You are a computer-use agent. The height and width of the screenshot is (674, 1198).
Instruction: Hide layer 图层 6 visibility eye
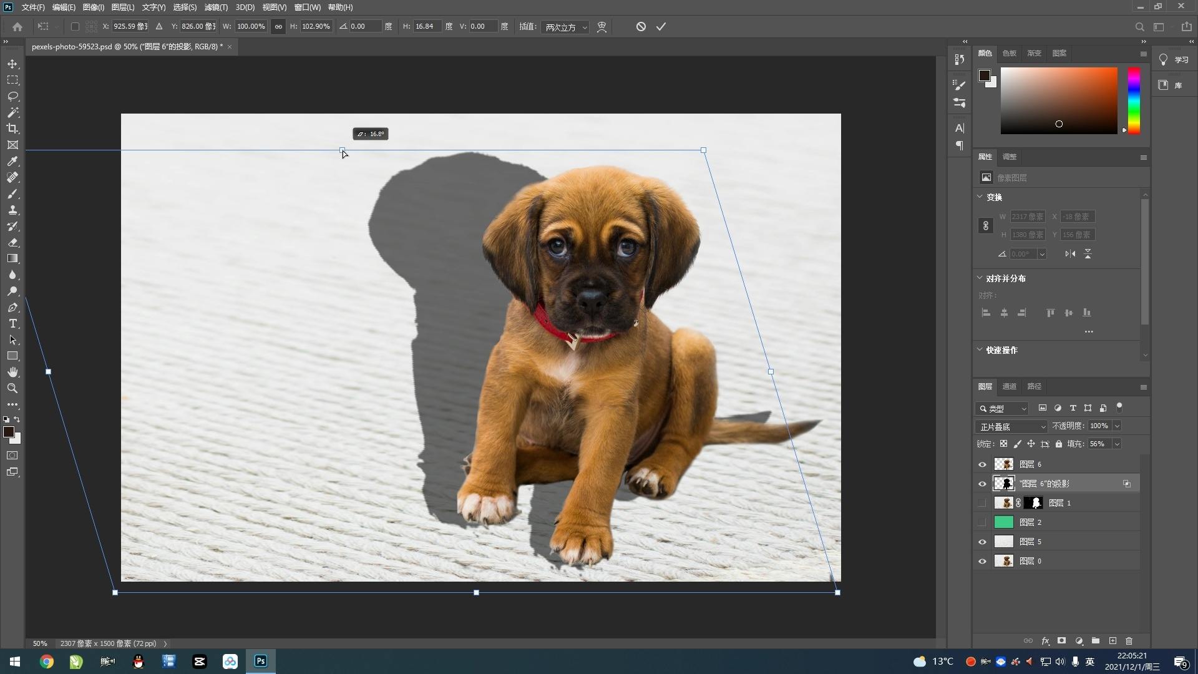pyautogui.click(x=982, y=464)
